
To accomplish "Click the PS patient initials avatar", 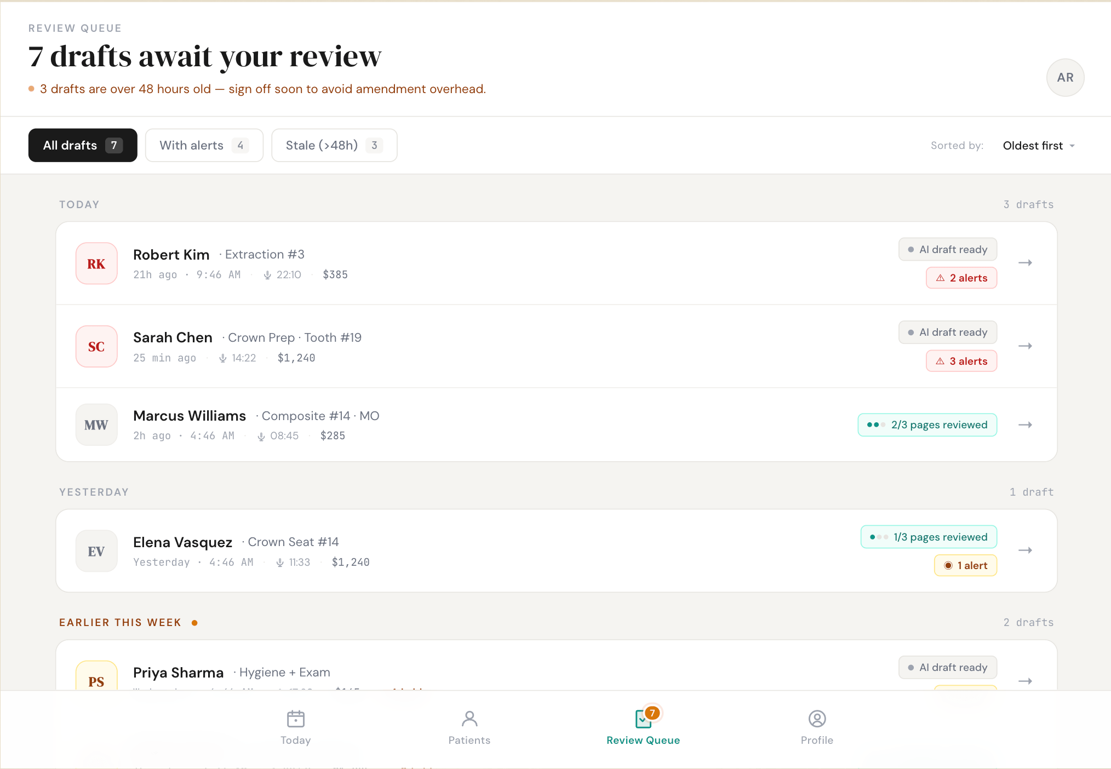I will [x=96, y=676].
